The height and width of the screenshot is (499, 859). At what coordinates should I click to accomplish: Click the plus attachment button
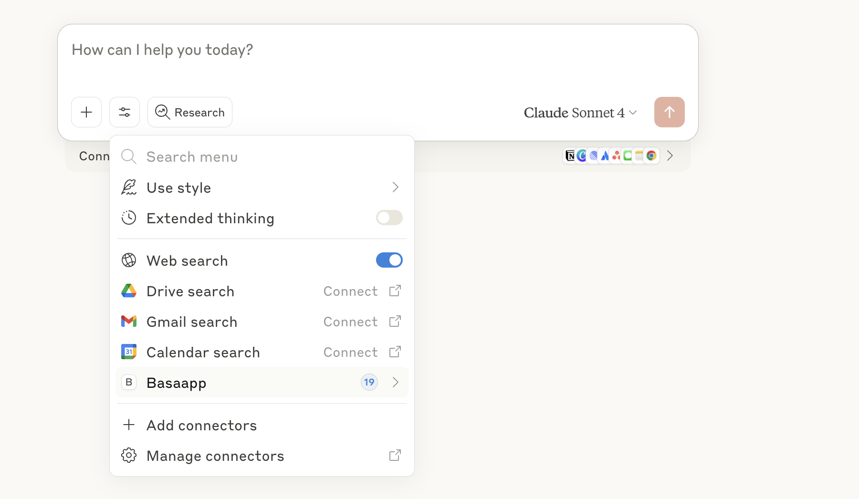[x=86, y=112]
